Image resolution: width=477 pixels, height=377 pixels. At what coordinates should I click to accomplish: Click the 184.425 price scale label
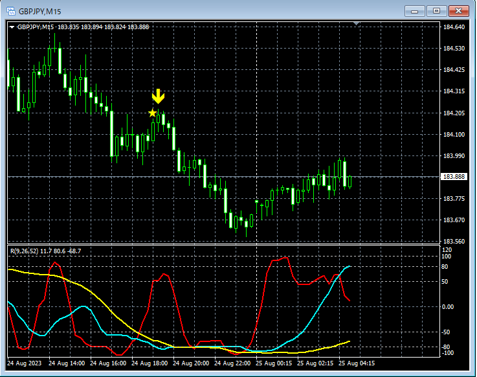pyautogui.click(x=454, y=70)
